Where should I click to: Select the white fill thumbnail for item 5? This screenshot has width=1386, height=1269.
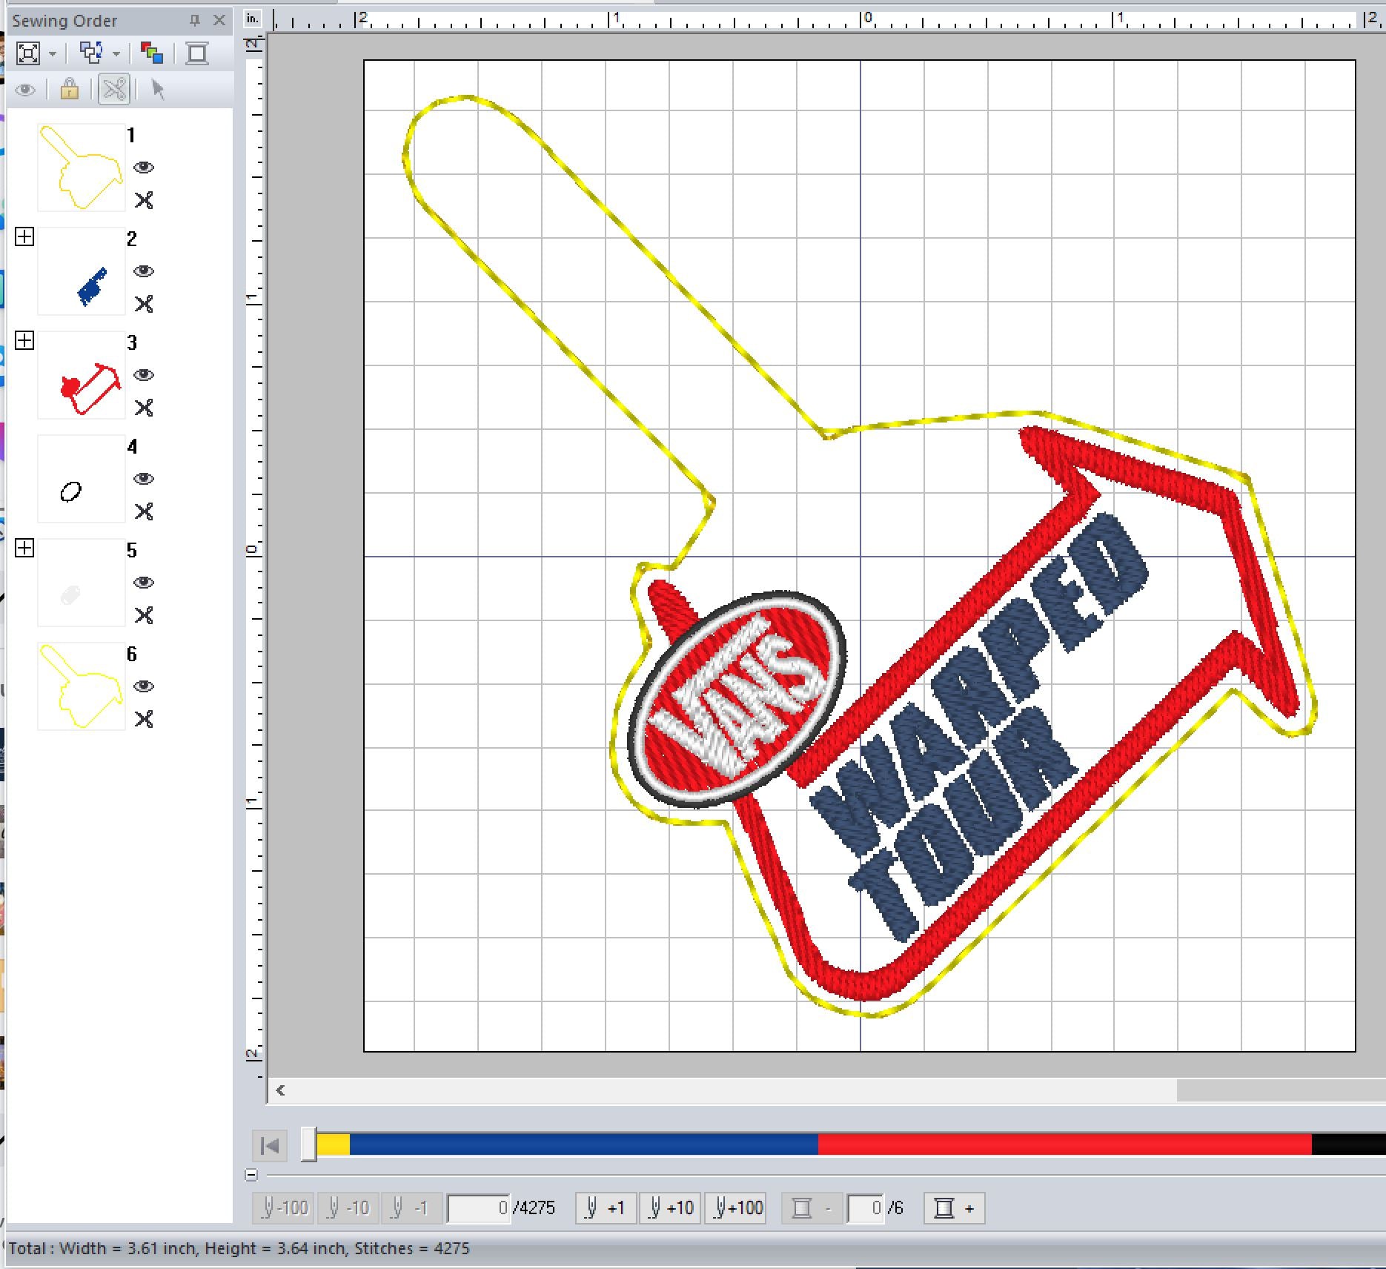tap(82, 583)
